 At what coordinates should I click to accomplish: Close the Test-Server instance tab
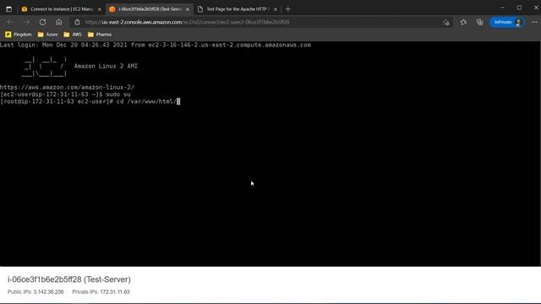tap(188, 9)
